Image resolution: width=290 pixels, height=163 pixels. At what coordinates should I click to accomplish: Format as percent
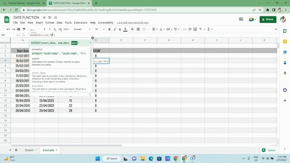click(x=50, y=29)
